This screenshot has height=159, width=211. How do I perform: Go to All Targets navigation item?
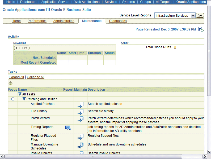click(164, 2)
